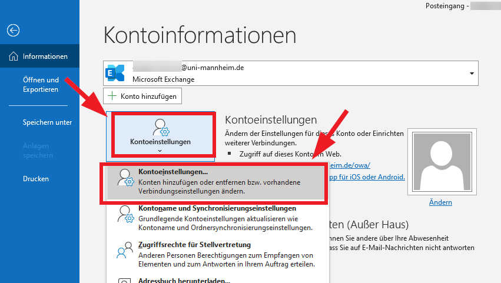Image resolution: width=501 pixels, height=283 pixels.
Task: Click the profile picture placeholder
Action: click(442, 162)
